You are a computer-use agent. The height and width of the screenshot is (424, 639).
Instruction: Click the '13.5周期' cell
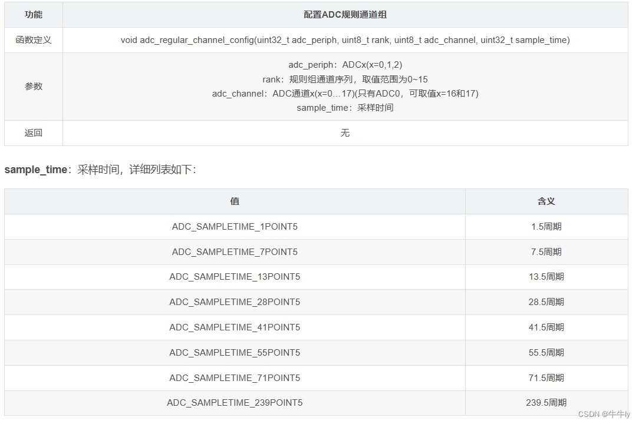coord(546,277)
